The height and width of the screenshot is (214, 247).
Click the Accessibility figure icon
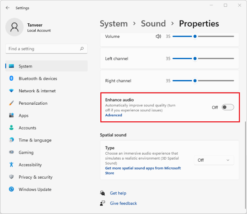pos(11,164)
